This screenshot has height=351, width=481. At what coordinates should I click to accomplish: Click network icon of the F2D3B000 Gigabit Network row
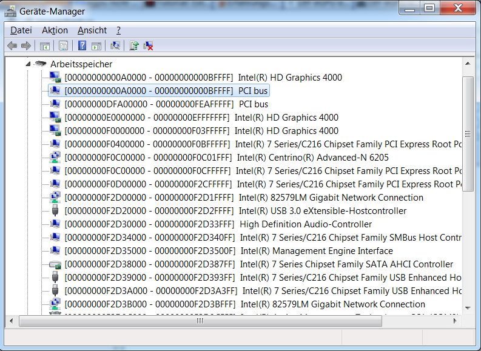(x=55, y=304)
